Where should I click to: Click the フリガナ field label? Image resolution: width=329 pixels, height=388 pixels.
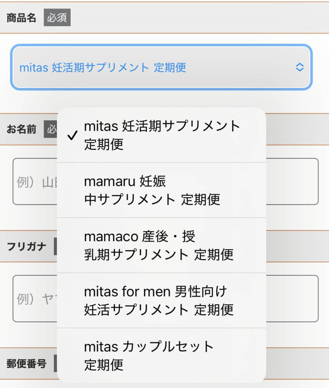click(x=27, y=246)
